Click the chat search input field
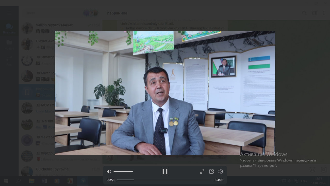 click(x=52, y=13)
